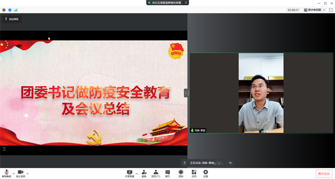Viewport: 335px width, 179px height.
Task: Open meeting settings gear
Action: pos(205,174)
